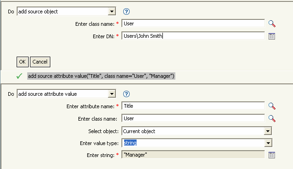Screen dimensions: 293x169
Task: Select the add source attribute value action line
Action: (x=101, y=76)
